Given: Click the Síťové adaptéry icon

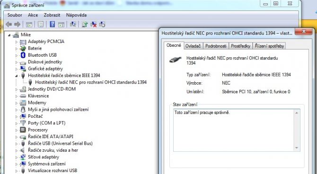Looking at the screenshot, I should coord(23,157).
